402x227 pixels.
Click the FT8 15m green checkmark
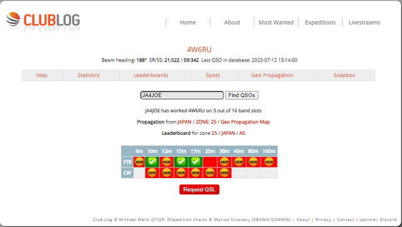(x=181, y=162)
